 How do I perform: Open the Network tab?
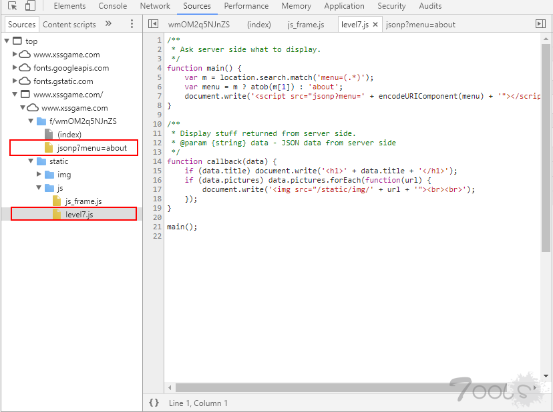click(x=155, y=6)
